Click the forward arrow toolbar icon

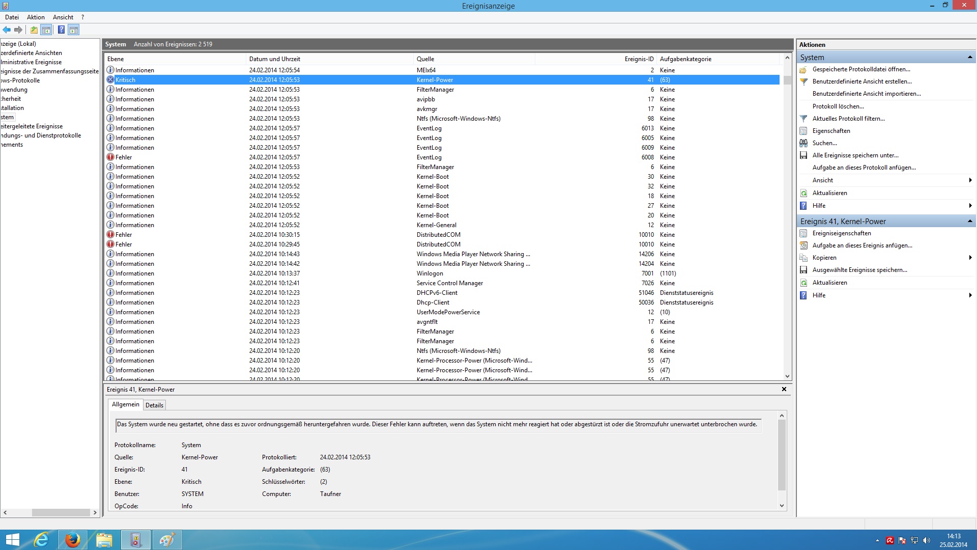click(x=18, y=30)
